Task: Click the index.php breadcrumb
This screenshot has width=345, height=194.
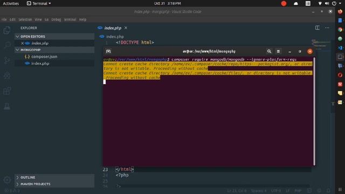Action: 115,37
